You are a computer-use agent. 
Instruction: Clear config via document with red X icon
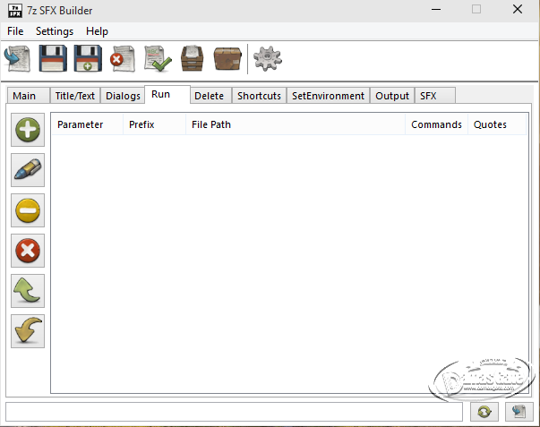pos(123,59)
